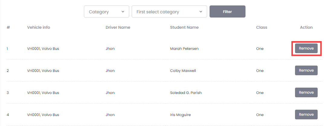Image resolution: width=324 pixels, height=126 pixels.
Task: Click the Class column header
Action: [261, 27]
